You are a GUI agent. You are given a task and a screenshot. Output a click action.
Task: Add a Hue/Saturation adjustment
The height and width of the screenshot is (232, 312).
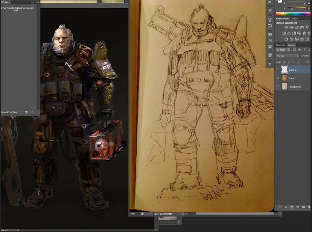click(x=283, y=33)
